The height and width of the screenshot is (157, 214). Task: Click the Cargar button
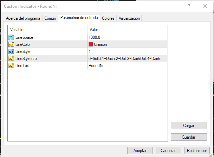coord(189,126)
